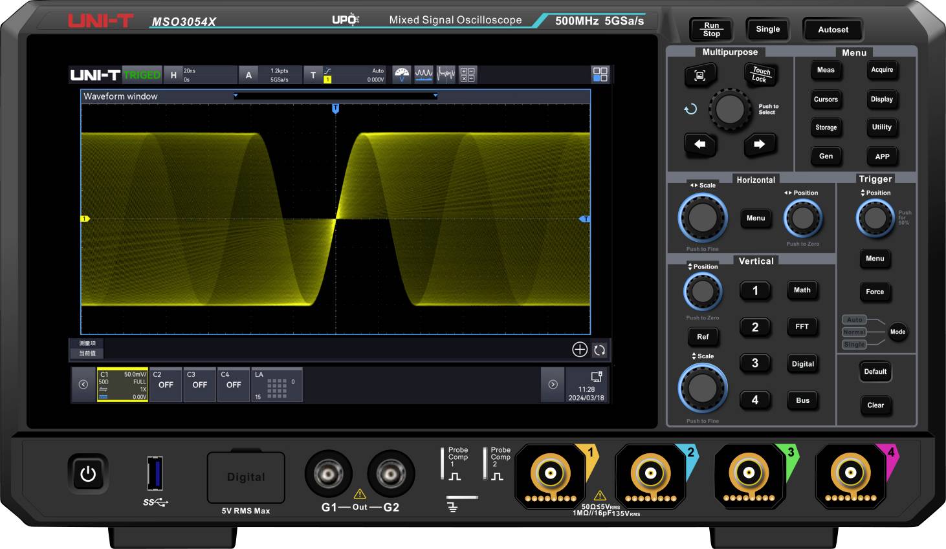The height and width of the screenshot is (549, 946).
Task: Turn on channel C2 from its OFF tile
Action: (166, 385)
